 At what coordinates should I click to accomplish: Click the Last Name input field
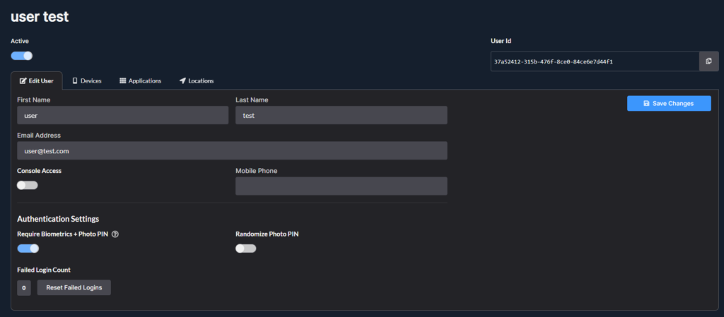[341, 115]
